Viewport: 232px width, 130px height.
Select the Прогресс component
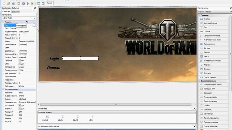tap(214, 73)
